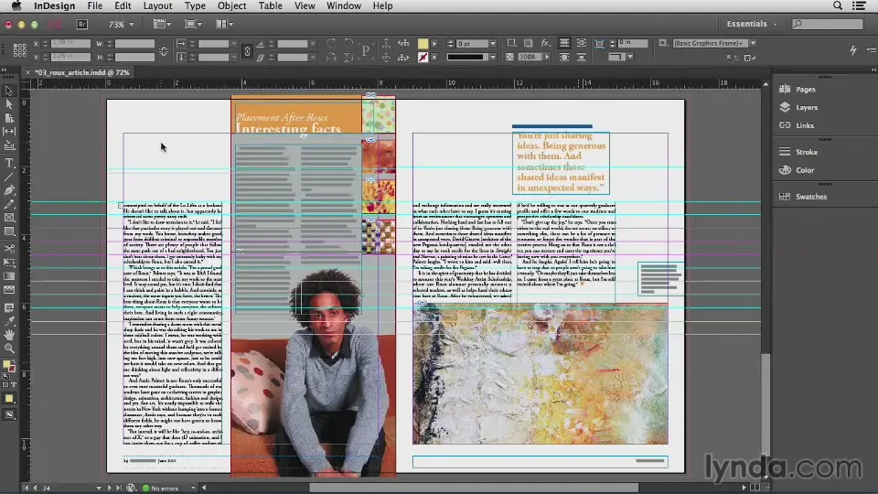Screen dimensions: 878x494
Task: Choose the Selection tool arrow
Action: 9,91
